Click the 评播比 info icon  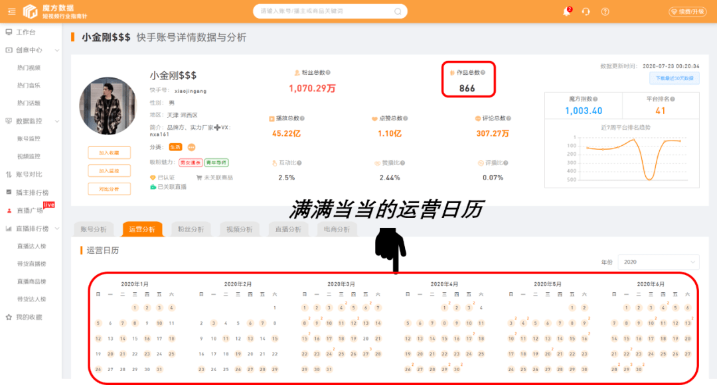[x=506, y=163]
